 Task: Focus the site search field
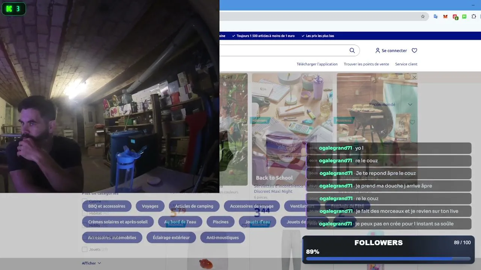289,51
